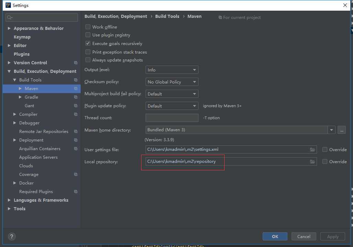Click the folder browse icon in User settings file
The image size is (353, 247).
312,149
